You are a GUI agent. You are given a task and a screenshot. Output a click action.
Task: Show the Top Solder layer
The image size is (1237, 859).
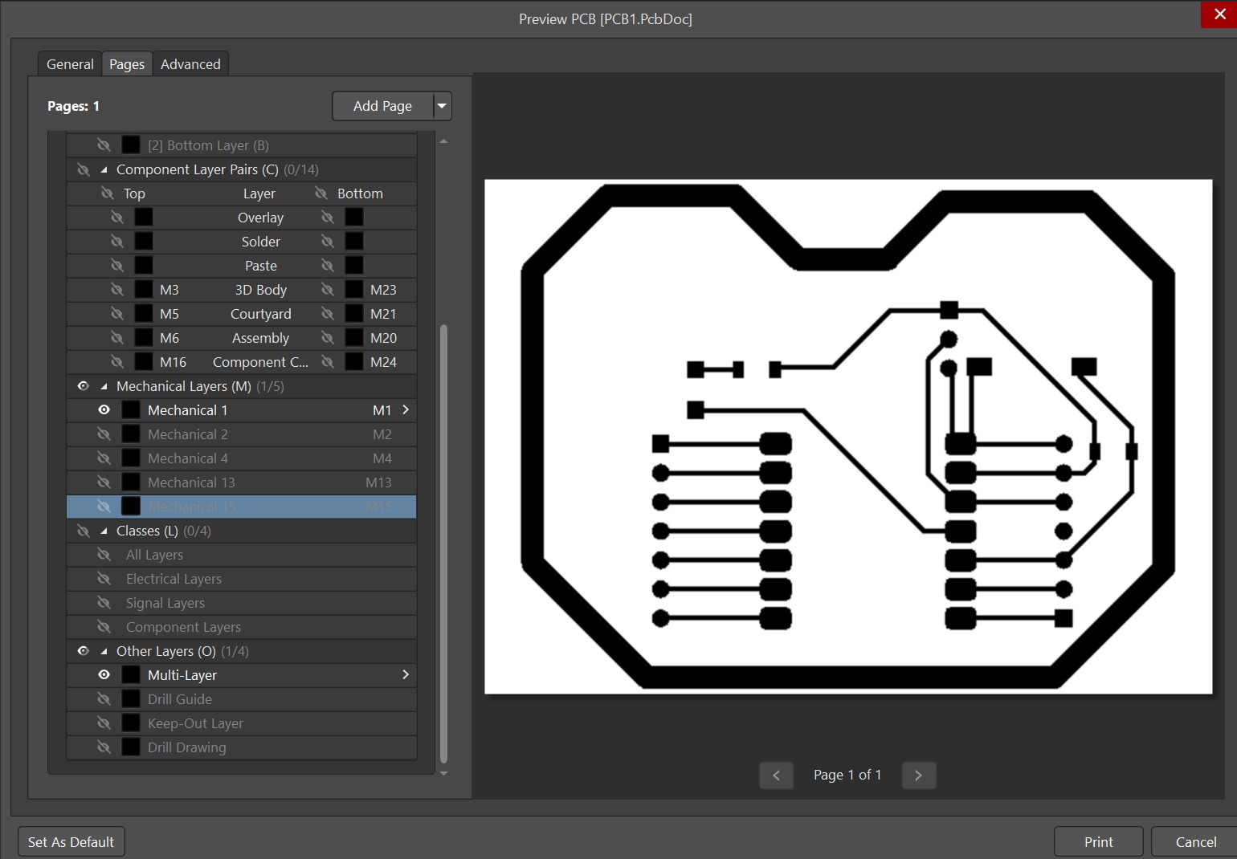click(116, 242)
